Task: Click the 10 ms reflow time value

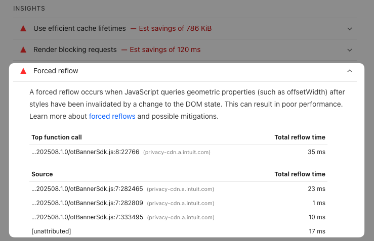Action: 317,217
